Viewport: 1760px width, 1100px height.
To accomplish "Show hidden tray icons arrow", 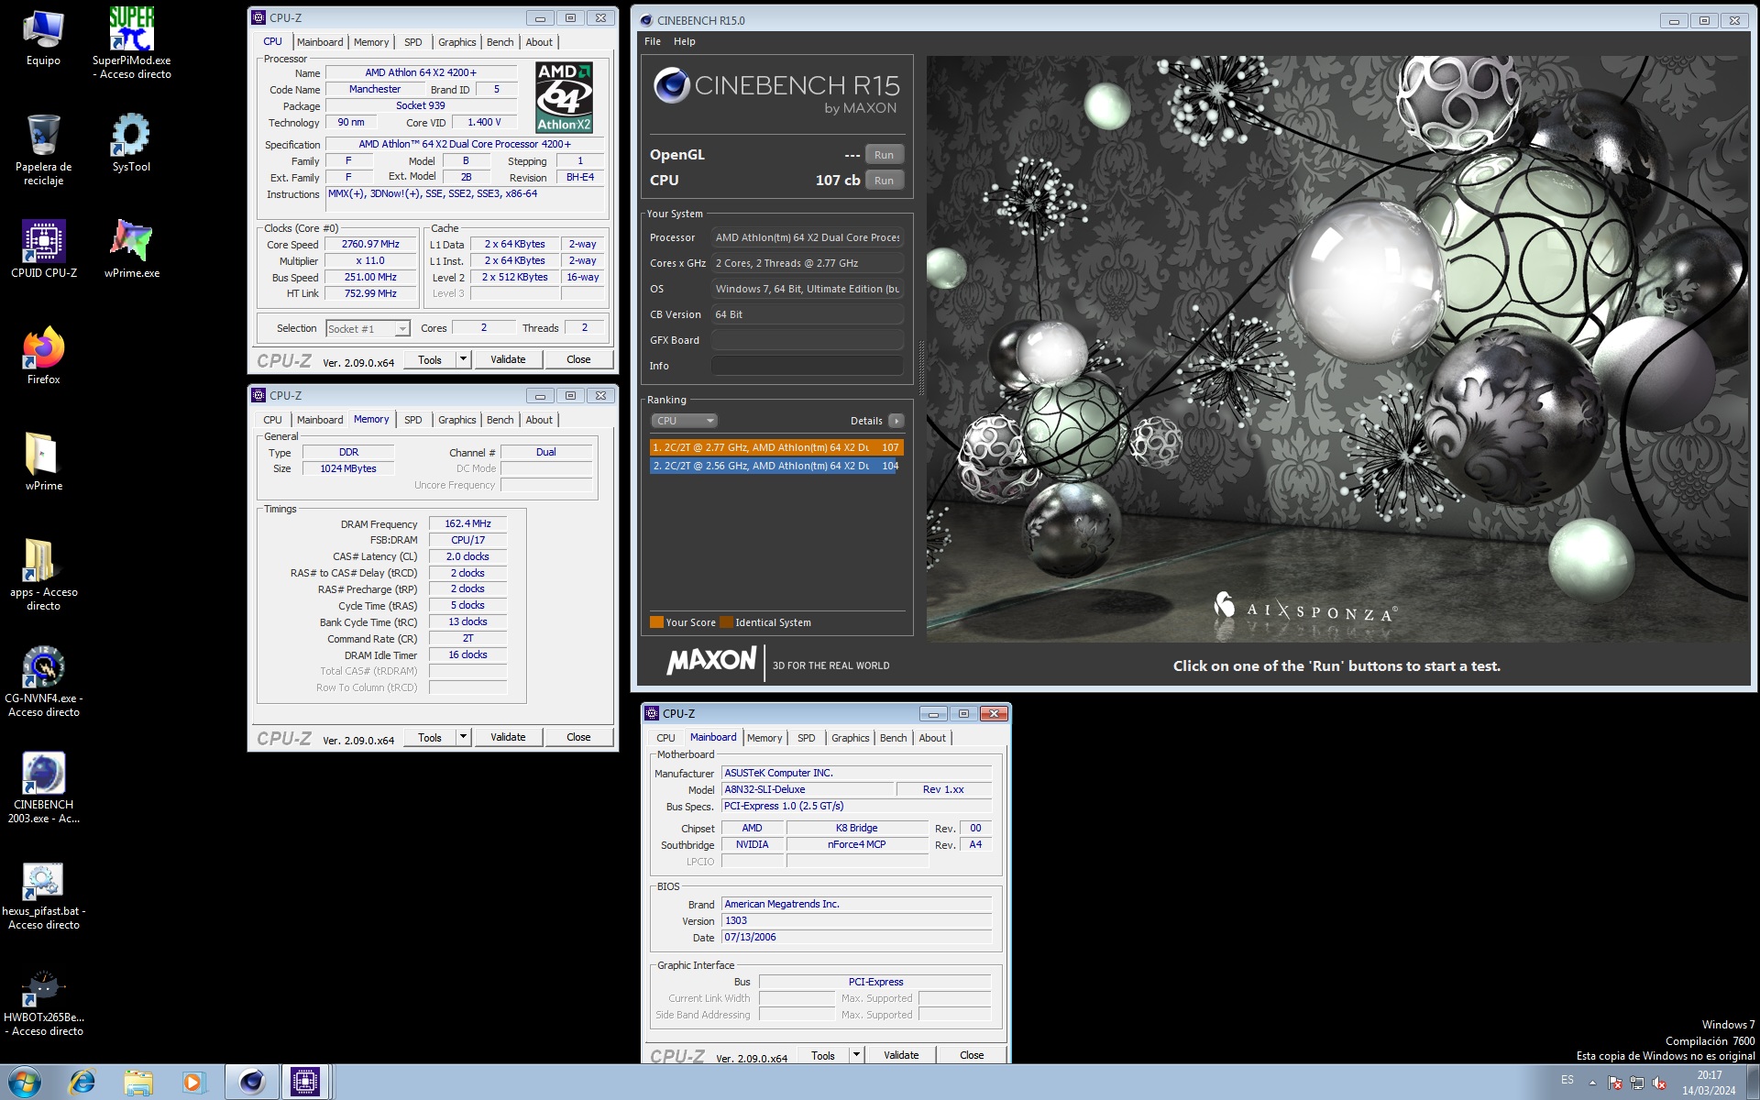I will pyautogui.click(x=1592, y=1083).
